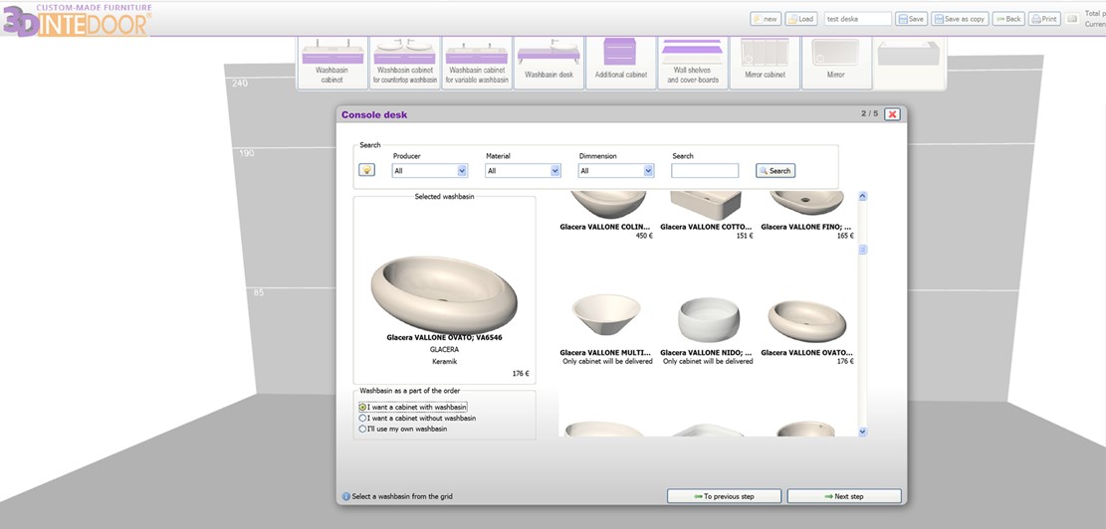
Task: Click the lightbulb hint icon in Search
Action: coord(367,170)
